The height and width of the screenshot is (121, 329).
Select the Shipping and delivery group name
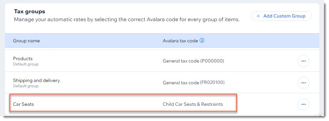[36, 80]
